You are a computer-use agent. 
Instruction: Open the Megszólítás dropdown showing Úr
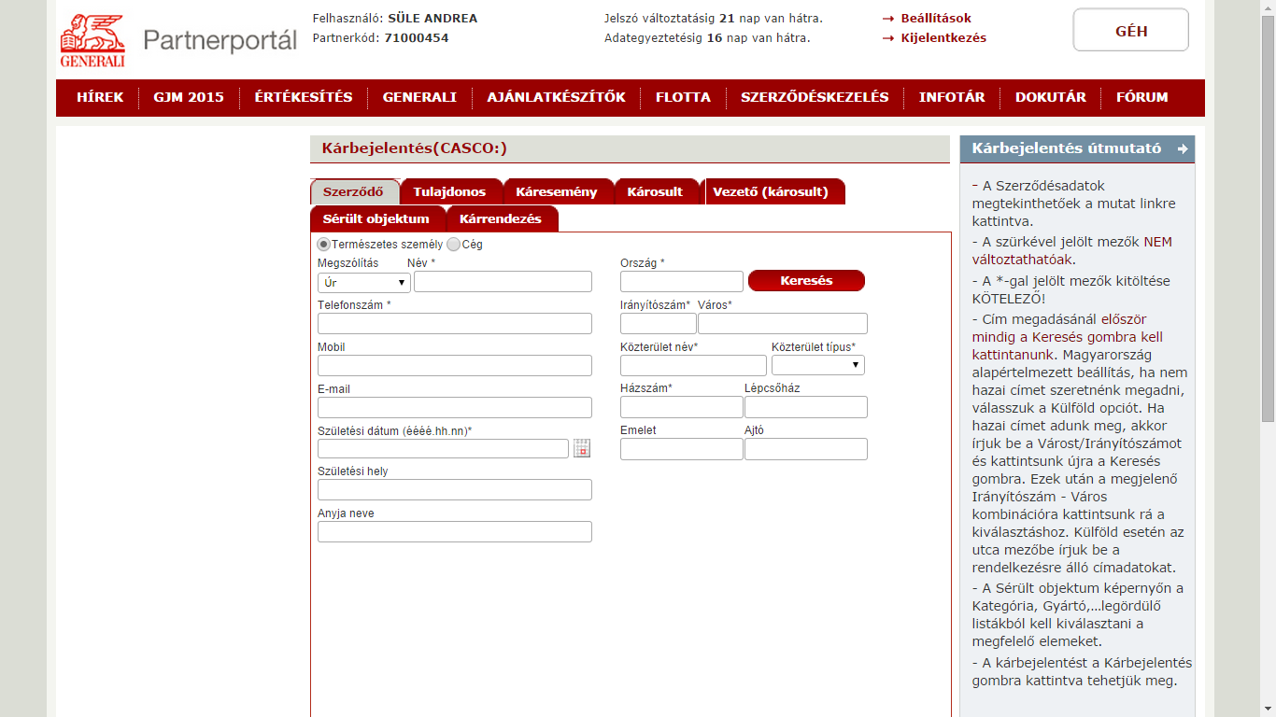[364, 282]
